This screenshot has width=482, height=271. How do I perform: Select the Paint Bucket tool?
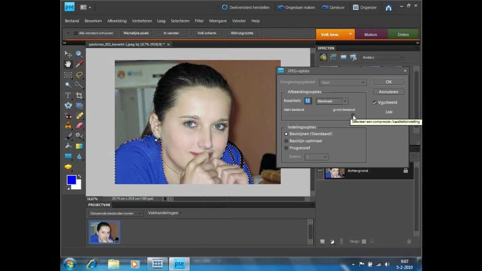coord(68,146)
